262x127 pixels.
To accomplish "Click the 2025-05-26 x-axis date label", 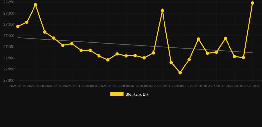I will point(18,86).
